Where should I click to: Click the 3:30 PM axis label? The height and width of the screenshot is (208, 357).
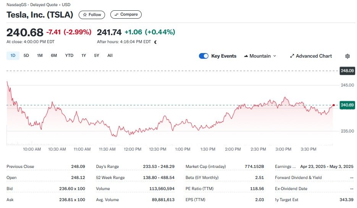pyautogui.click(x=308, y=149)
